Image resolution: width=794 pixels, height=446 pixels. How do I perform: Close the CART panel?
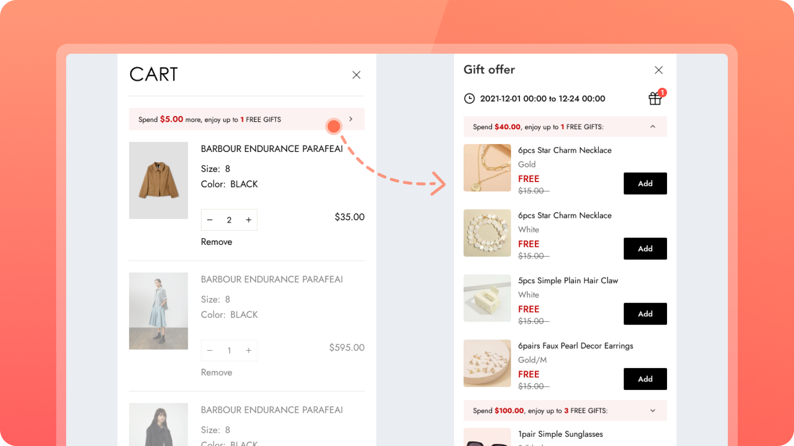pos(356,75)
